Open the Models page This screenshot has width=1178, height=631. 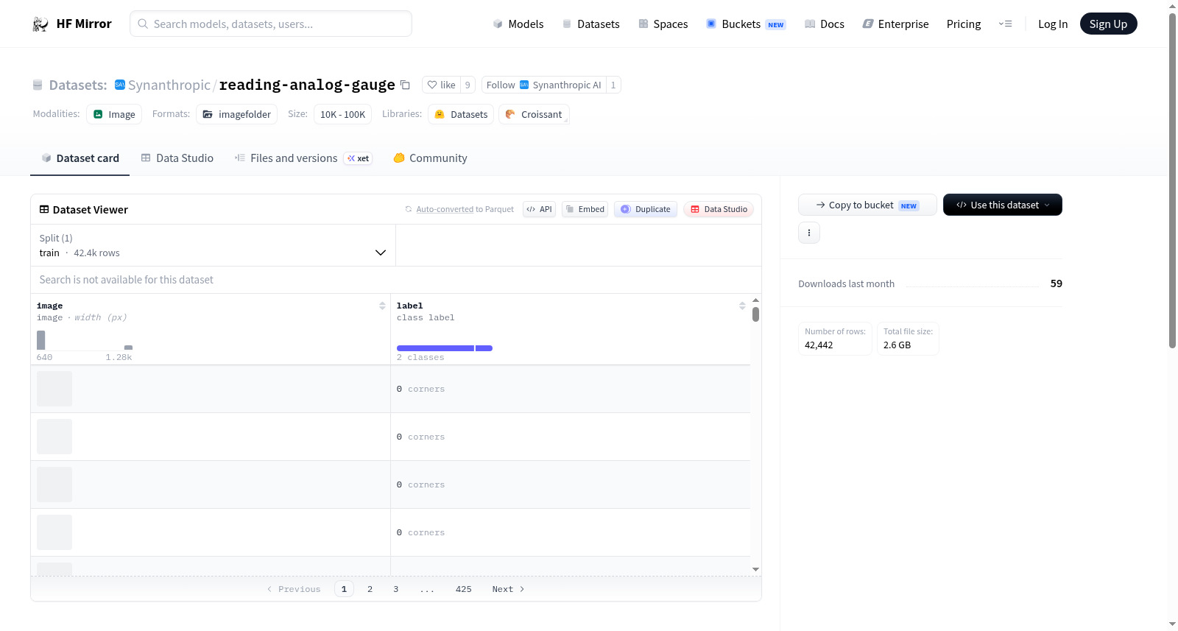coord(518,24)
